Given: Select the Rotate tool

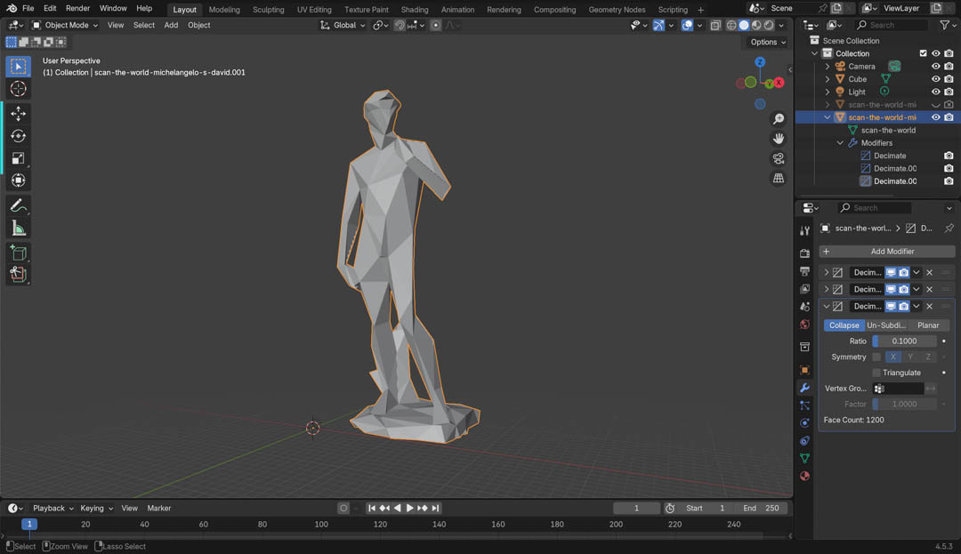Looking at the screenshot, I should pos(18,136).
